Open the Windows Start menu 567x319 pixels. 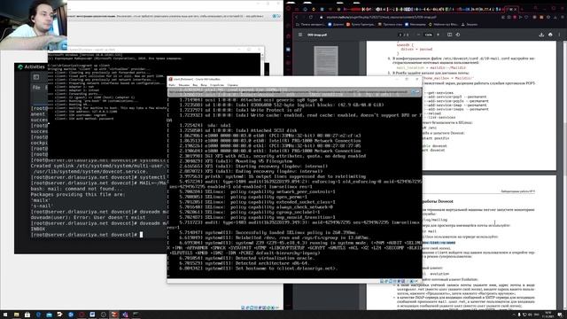tap(5, 315)
